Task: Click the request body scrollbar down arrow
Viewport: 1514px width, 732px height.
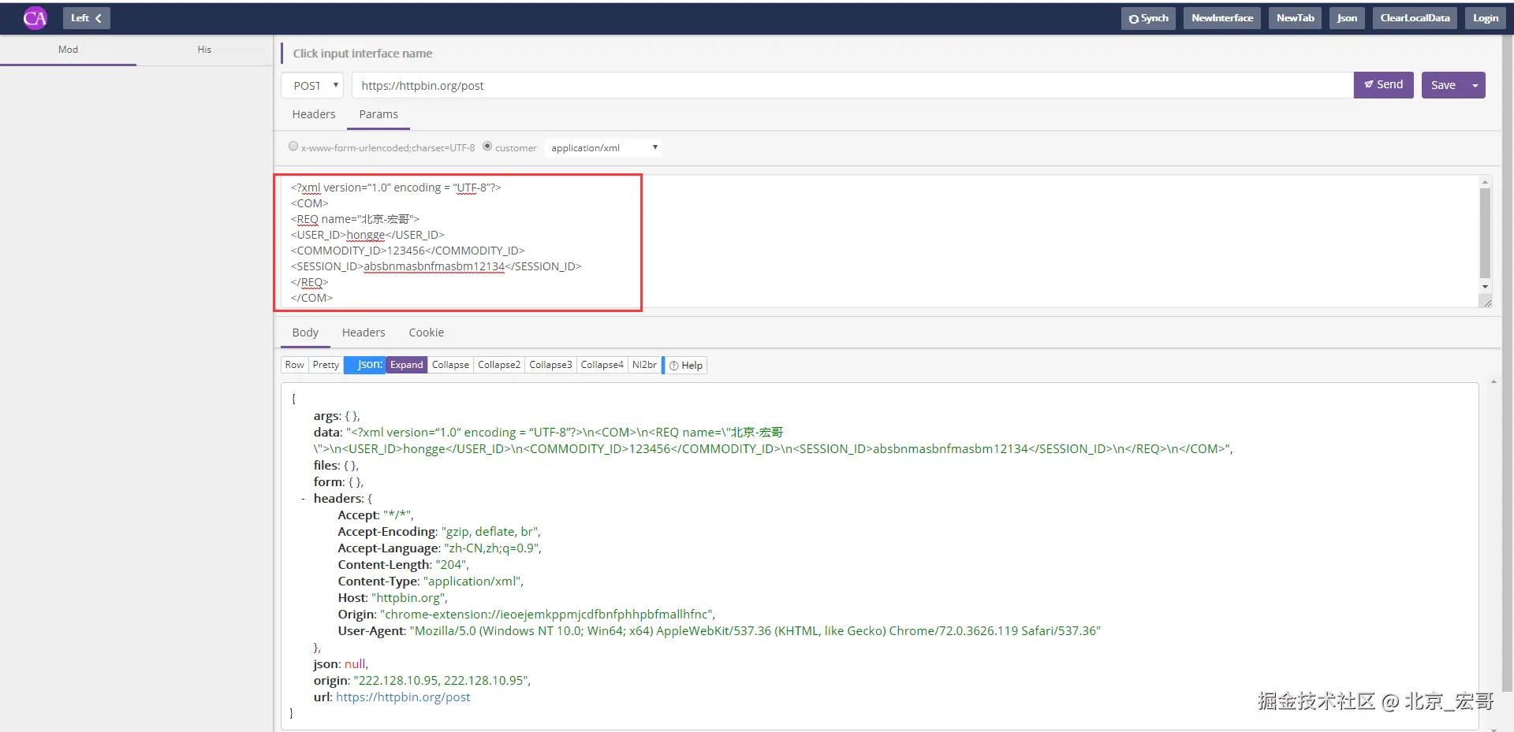Action: [x=1486, y=287]
